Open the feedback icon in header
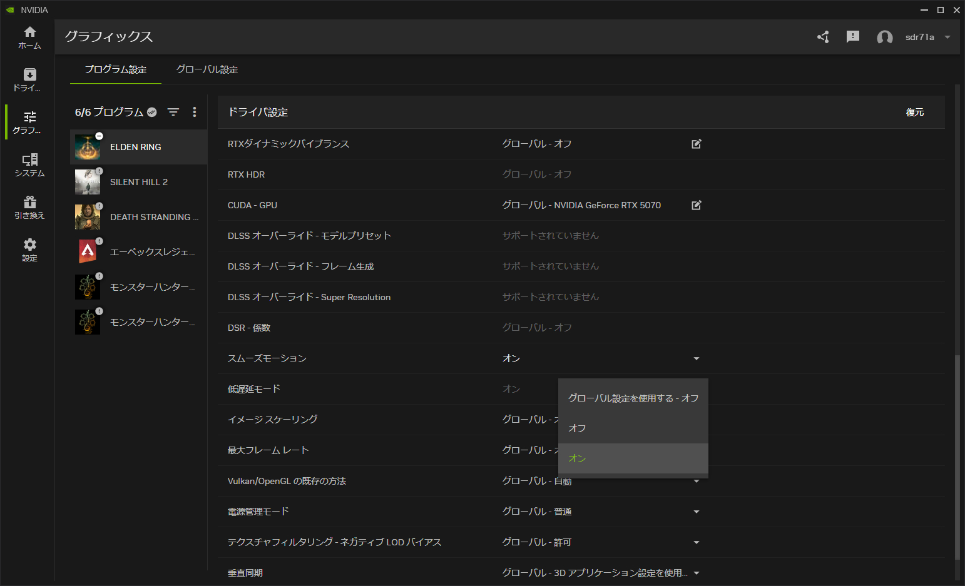Viewport: 965px width, 586px height. coord(853,37)
